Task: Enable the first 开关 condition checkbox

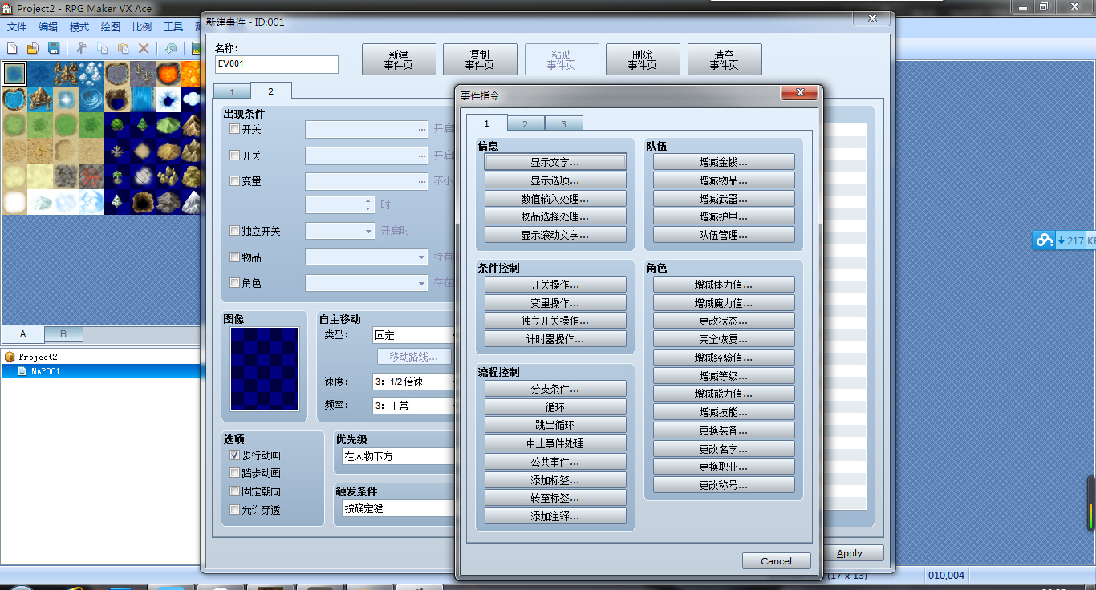Action: (x=234, y=129)
